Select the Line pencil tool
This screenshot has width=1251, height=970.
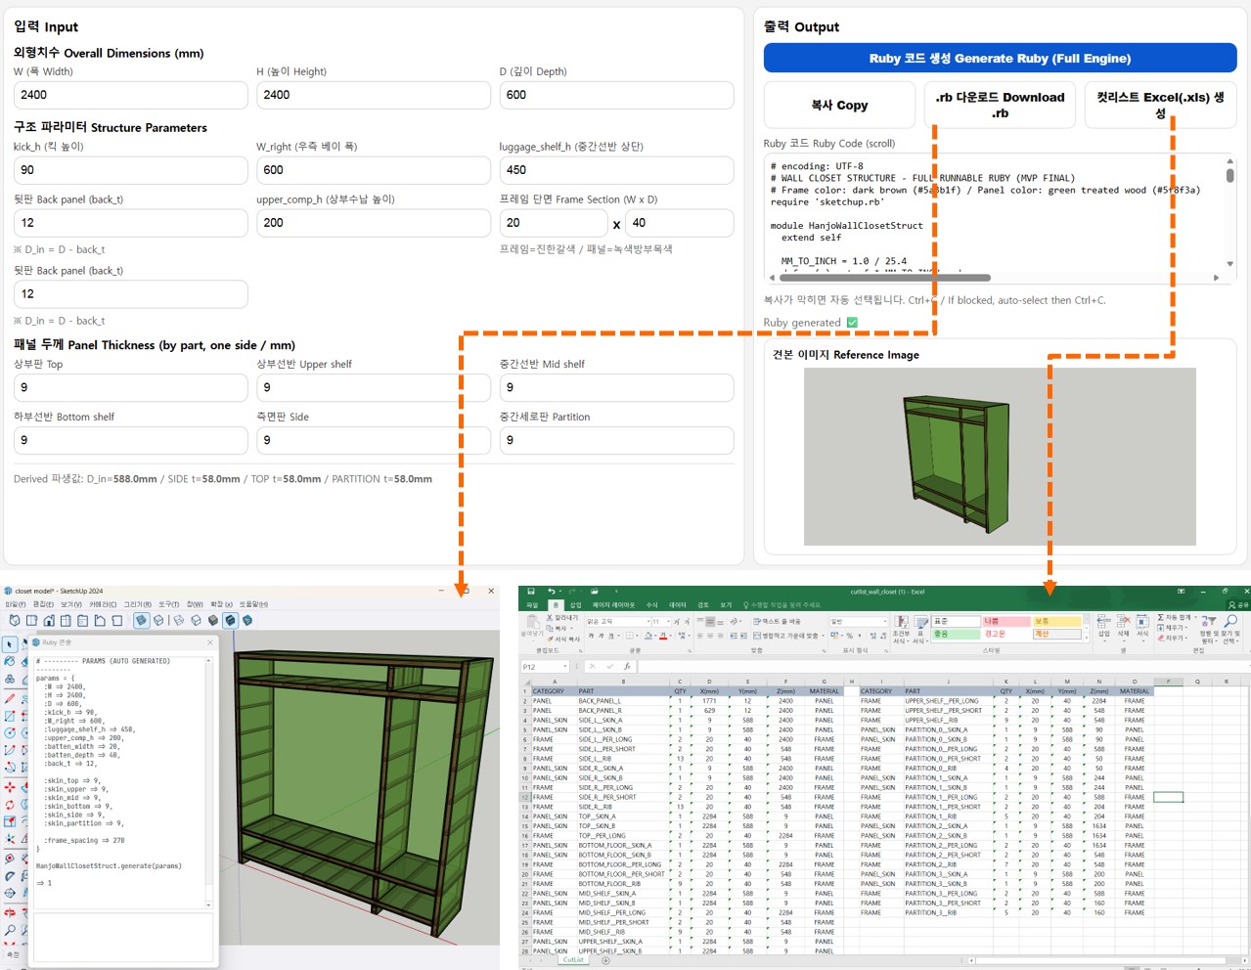pos(10,698)
